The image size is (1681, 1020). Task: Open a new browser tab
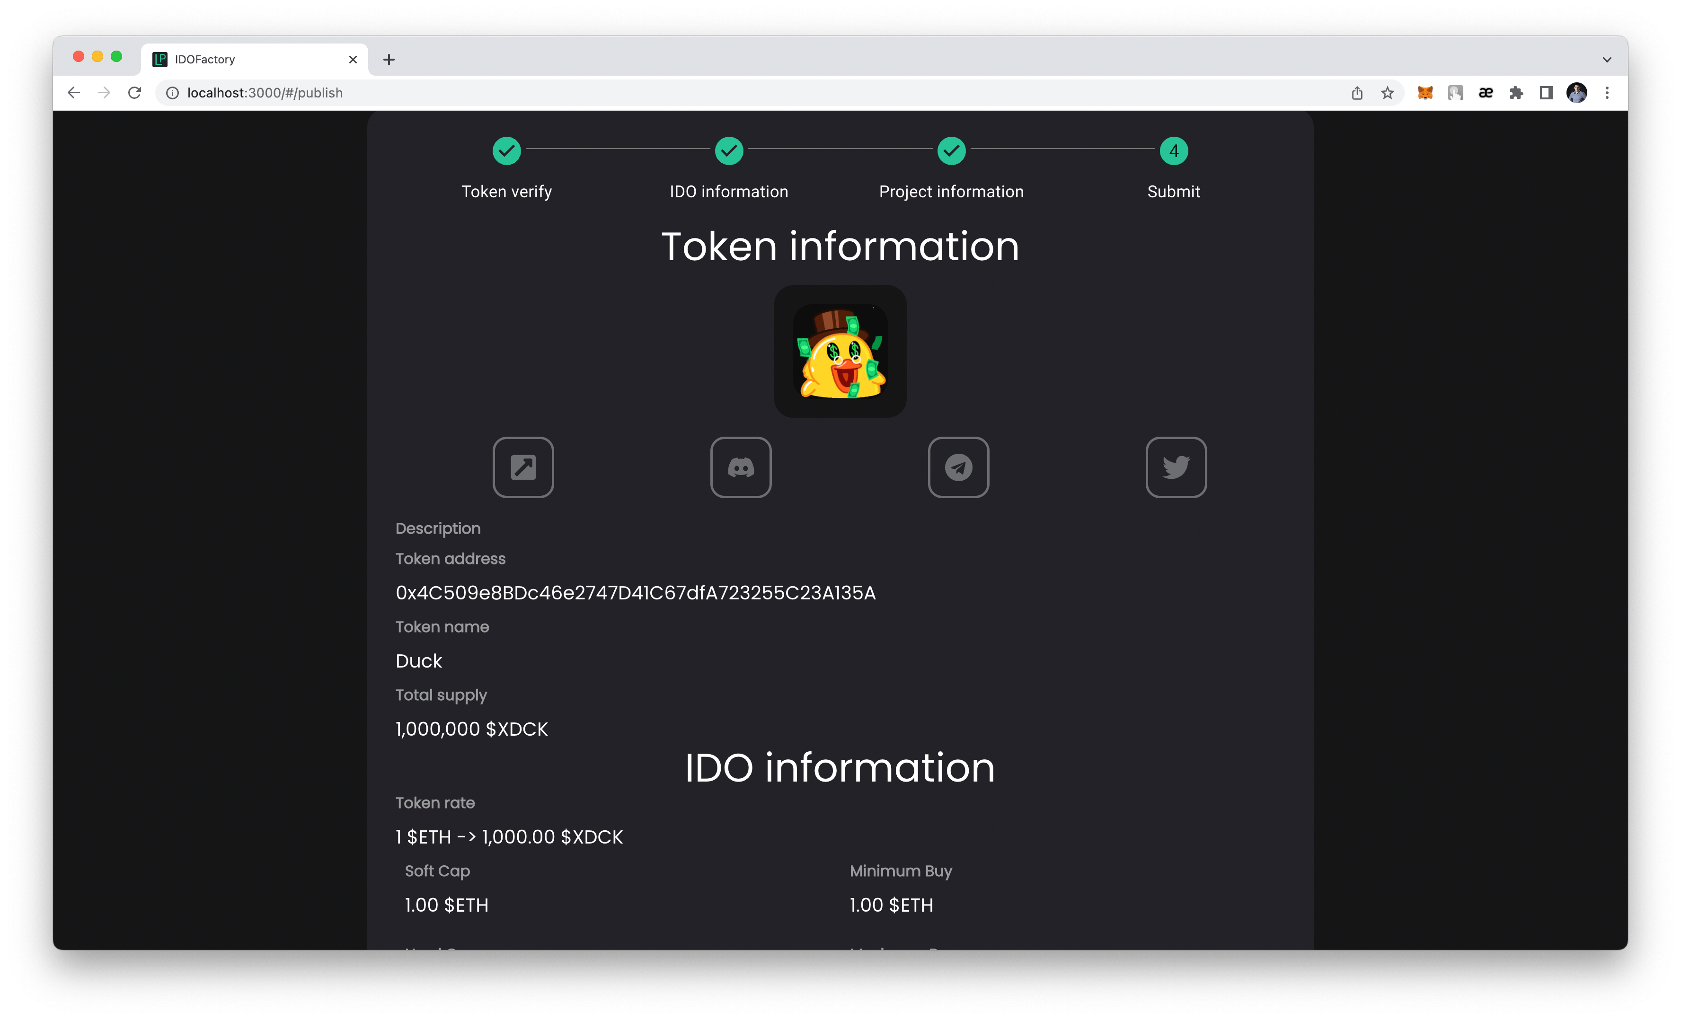[389, 59]
